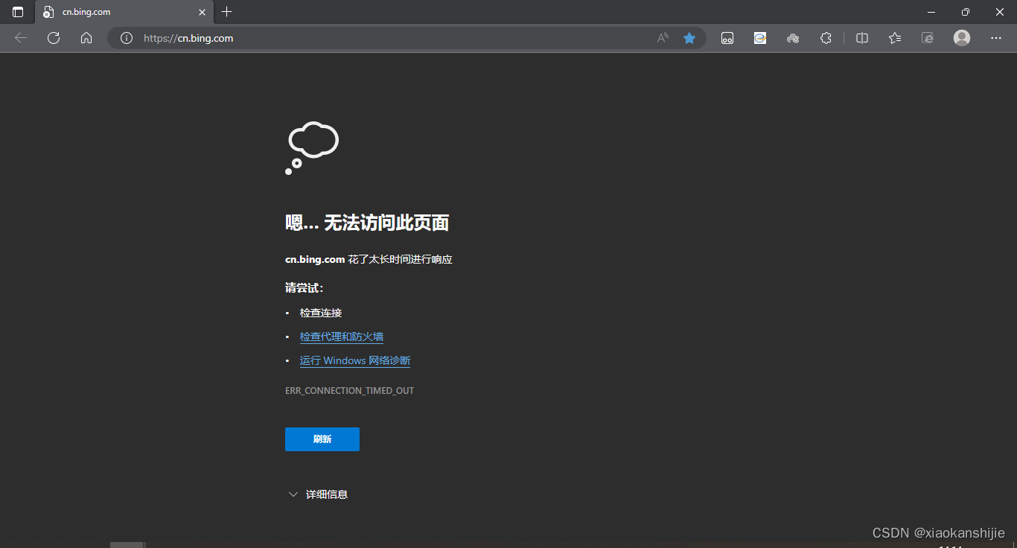1017x548 pixels.
Task: Click the 刷新 refresh button
Action: click(322, 439)
